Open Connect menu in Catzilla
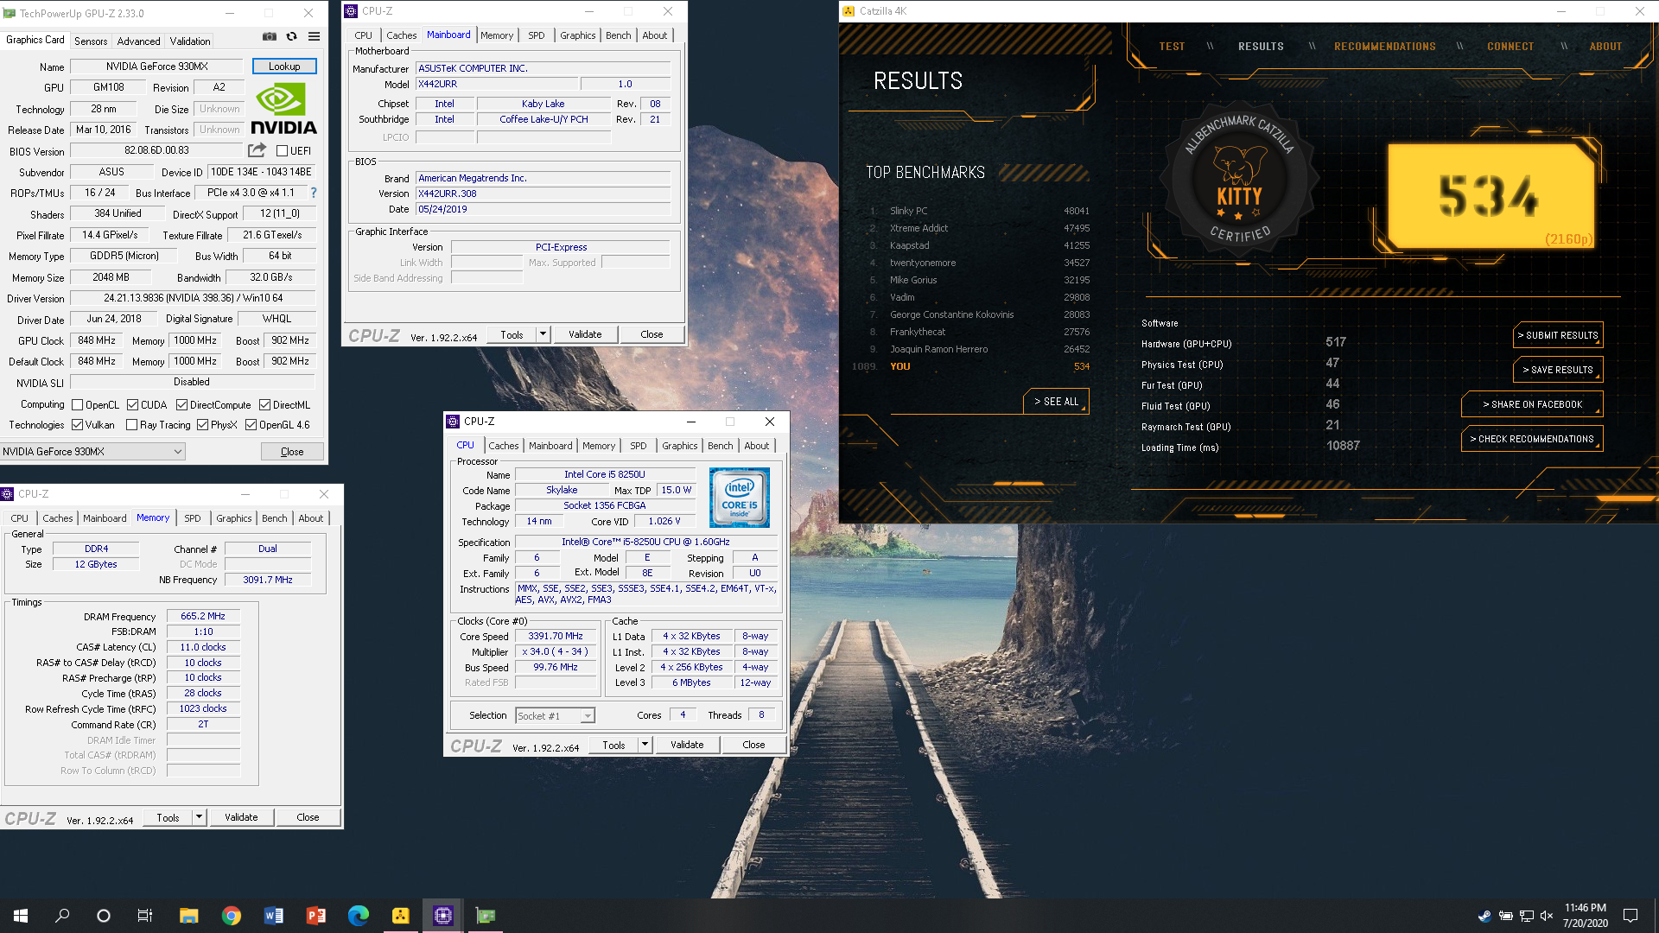Image resolution: width=1659 pixels, height=933 pixels. pos(1510,47)
